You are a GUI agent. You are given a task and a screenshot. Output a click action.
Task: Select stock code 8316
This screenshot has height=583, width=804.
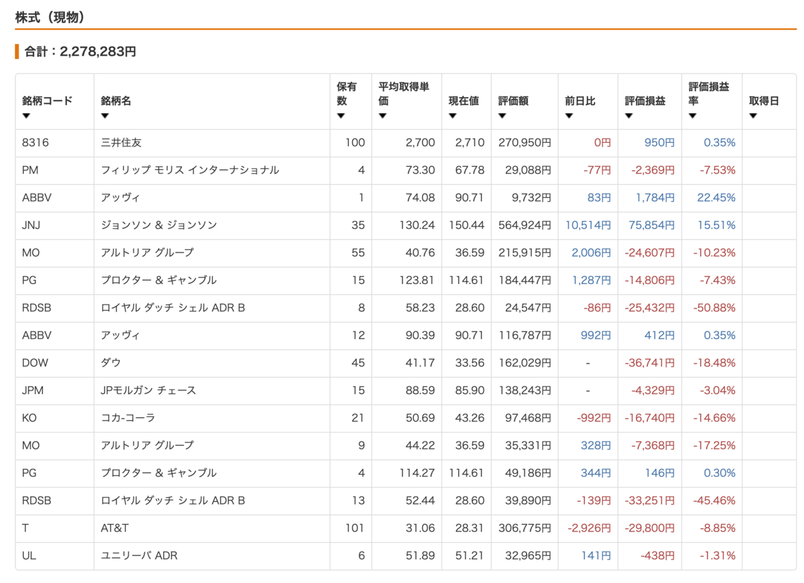(x=36, y=143)
